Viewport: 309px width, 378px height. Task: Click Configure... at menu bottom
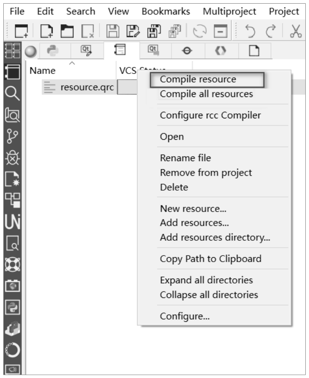(185, 316)
